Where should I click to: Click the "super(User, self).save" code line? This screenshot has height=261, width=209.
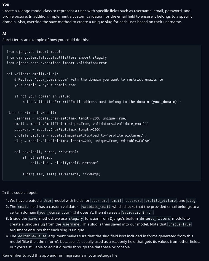pyautogui.click(x=61, y=174)
